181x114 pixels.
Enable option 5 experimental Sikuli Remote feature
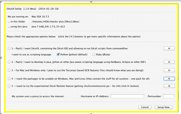pyautogui.click(x=9, y=86)
